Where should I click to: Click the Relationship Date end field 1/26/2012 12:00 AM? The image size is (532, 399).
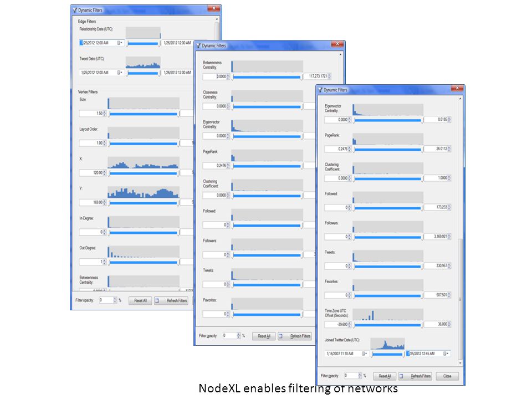177,43
